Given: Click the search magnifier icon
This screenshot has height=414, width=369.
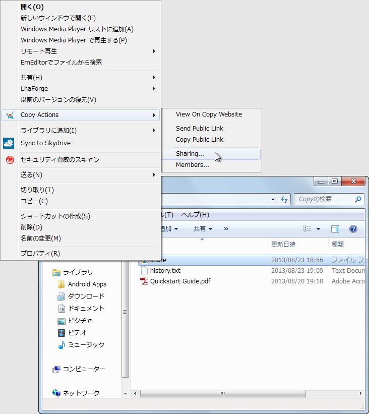Looking at the screenshot, I should (358, 199).
